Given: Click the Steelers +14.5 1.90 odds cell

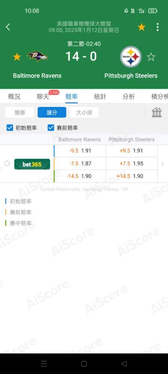Looking at the screenshot, I should (131, 176).
